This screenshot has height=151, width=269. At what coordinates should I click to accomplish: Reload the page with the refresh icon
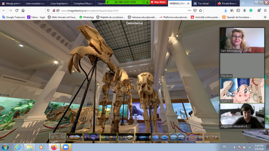[17, 11]
